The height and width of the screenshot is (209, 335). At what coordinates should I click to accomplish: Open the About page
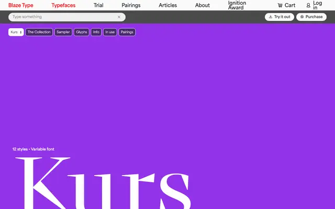point(203,5)
